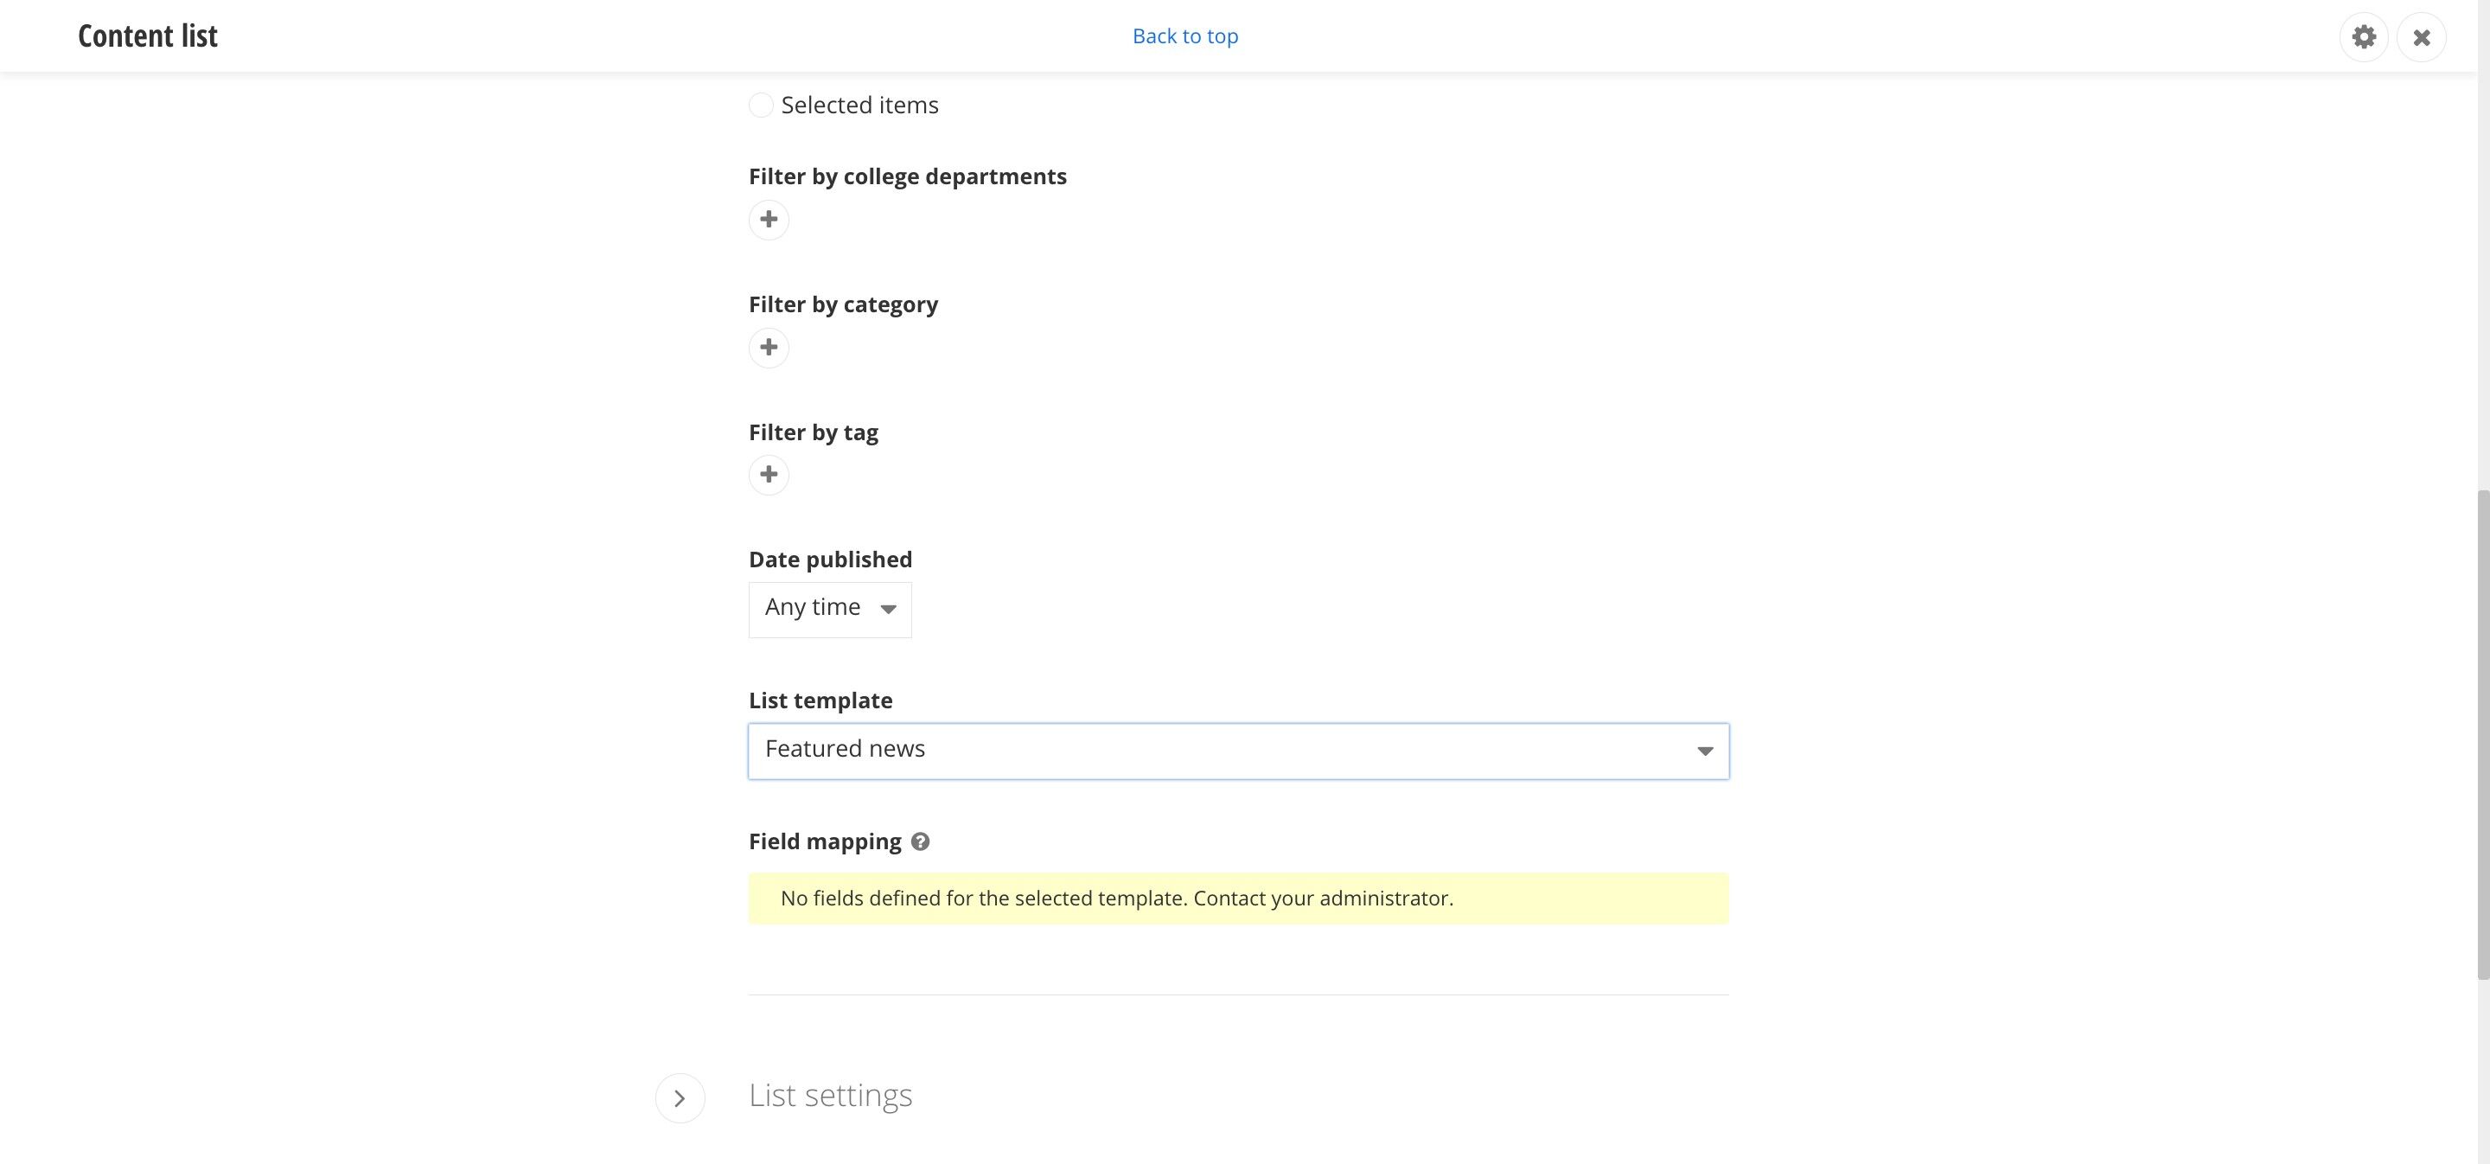2490x1164 pixels.
Task: Select the Selected items radio button
Action: (761, 105)
